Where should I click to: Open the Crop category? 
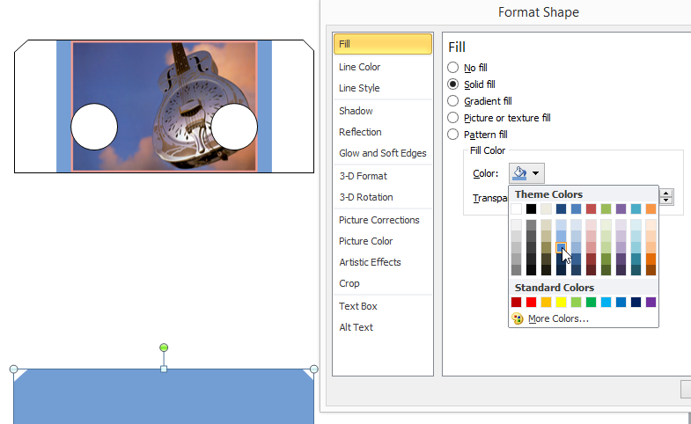383,283
